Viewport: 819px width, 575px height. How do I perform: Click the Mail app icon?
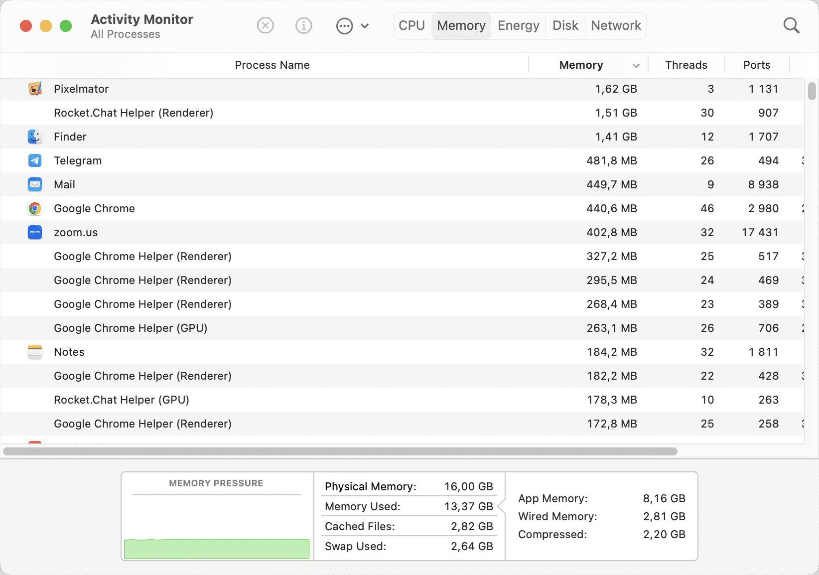click(x=34, y=184)
